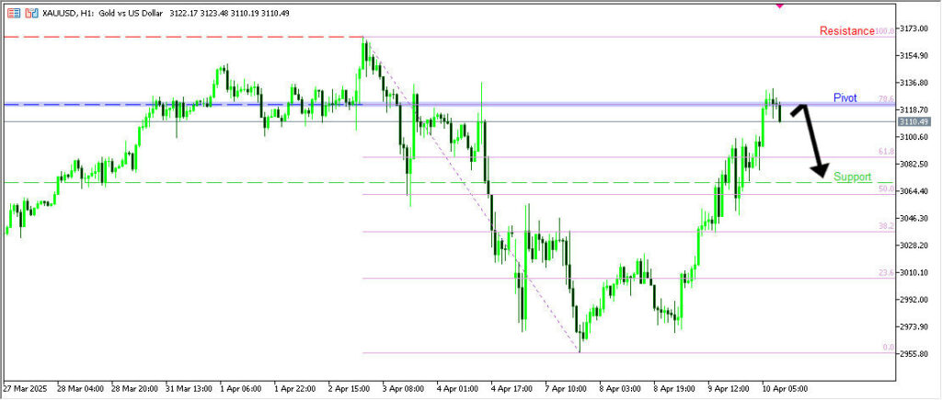Select the red Resistance label
This screenshot has width=942, height=400.
(845, 31)
